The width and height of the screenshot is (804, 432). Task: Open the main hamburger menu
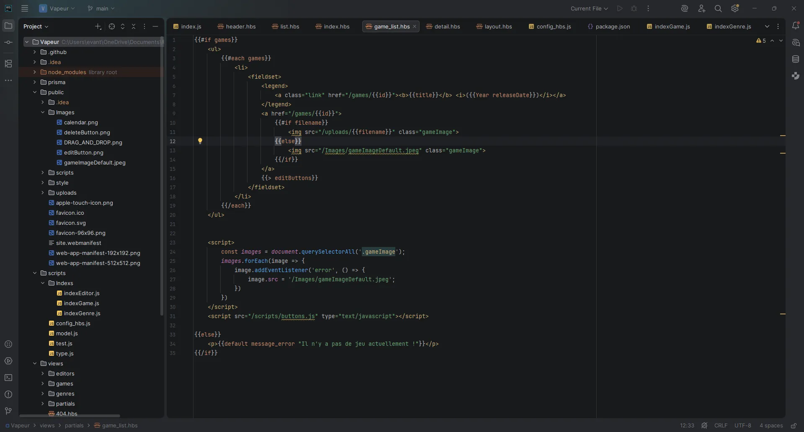[x=25, y=8]
